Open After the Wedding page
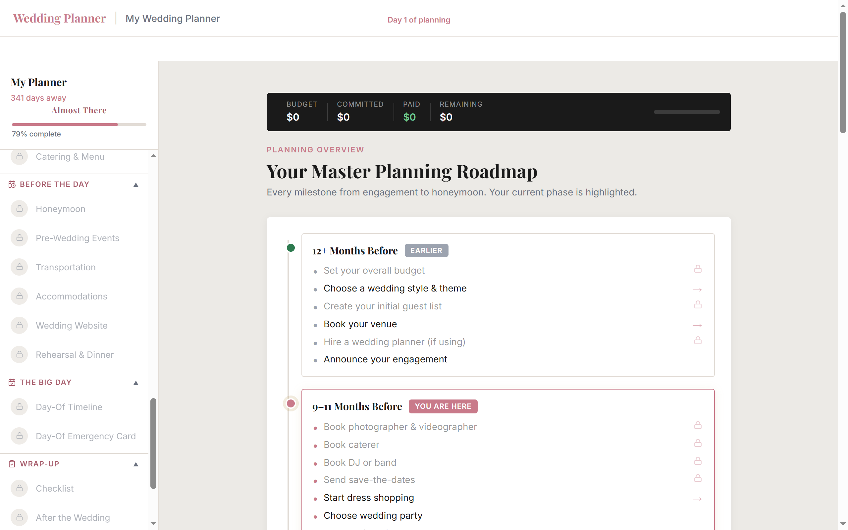 coord(74,517)
